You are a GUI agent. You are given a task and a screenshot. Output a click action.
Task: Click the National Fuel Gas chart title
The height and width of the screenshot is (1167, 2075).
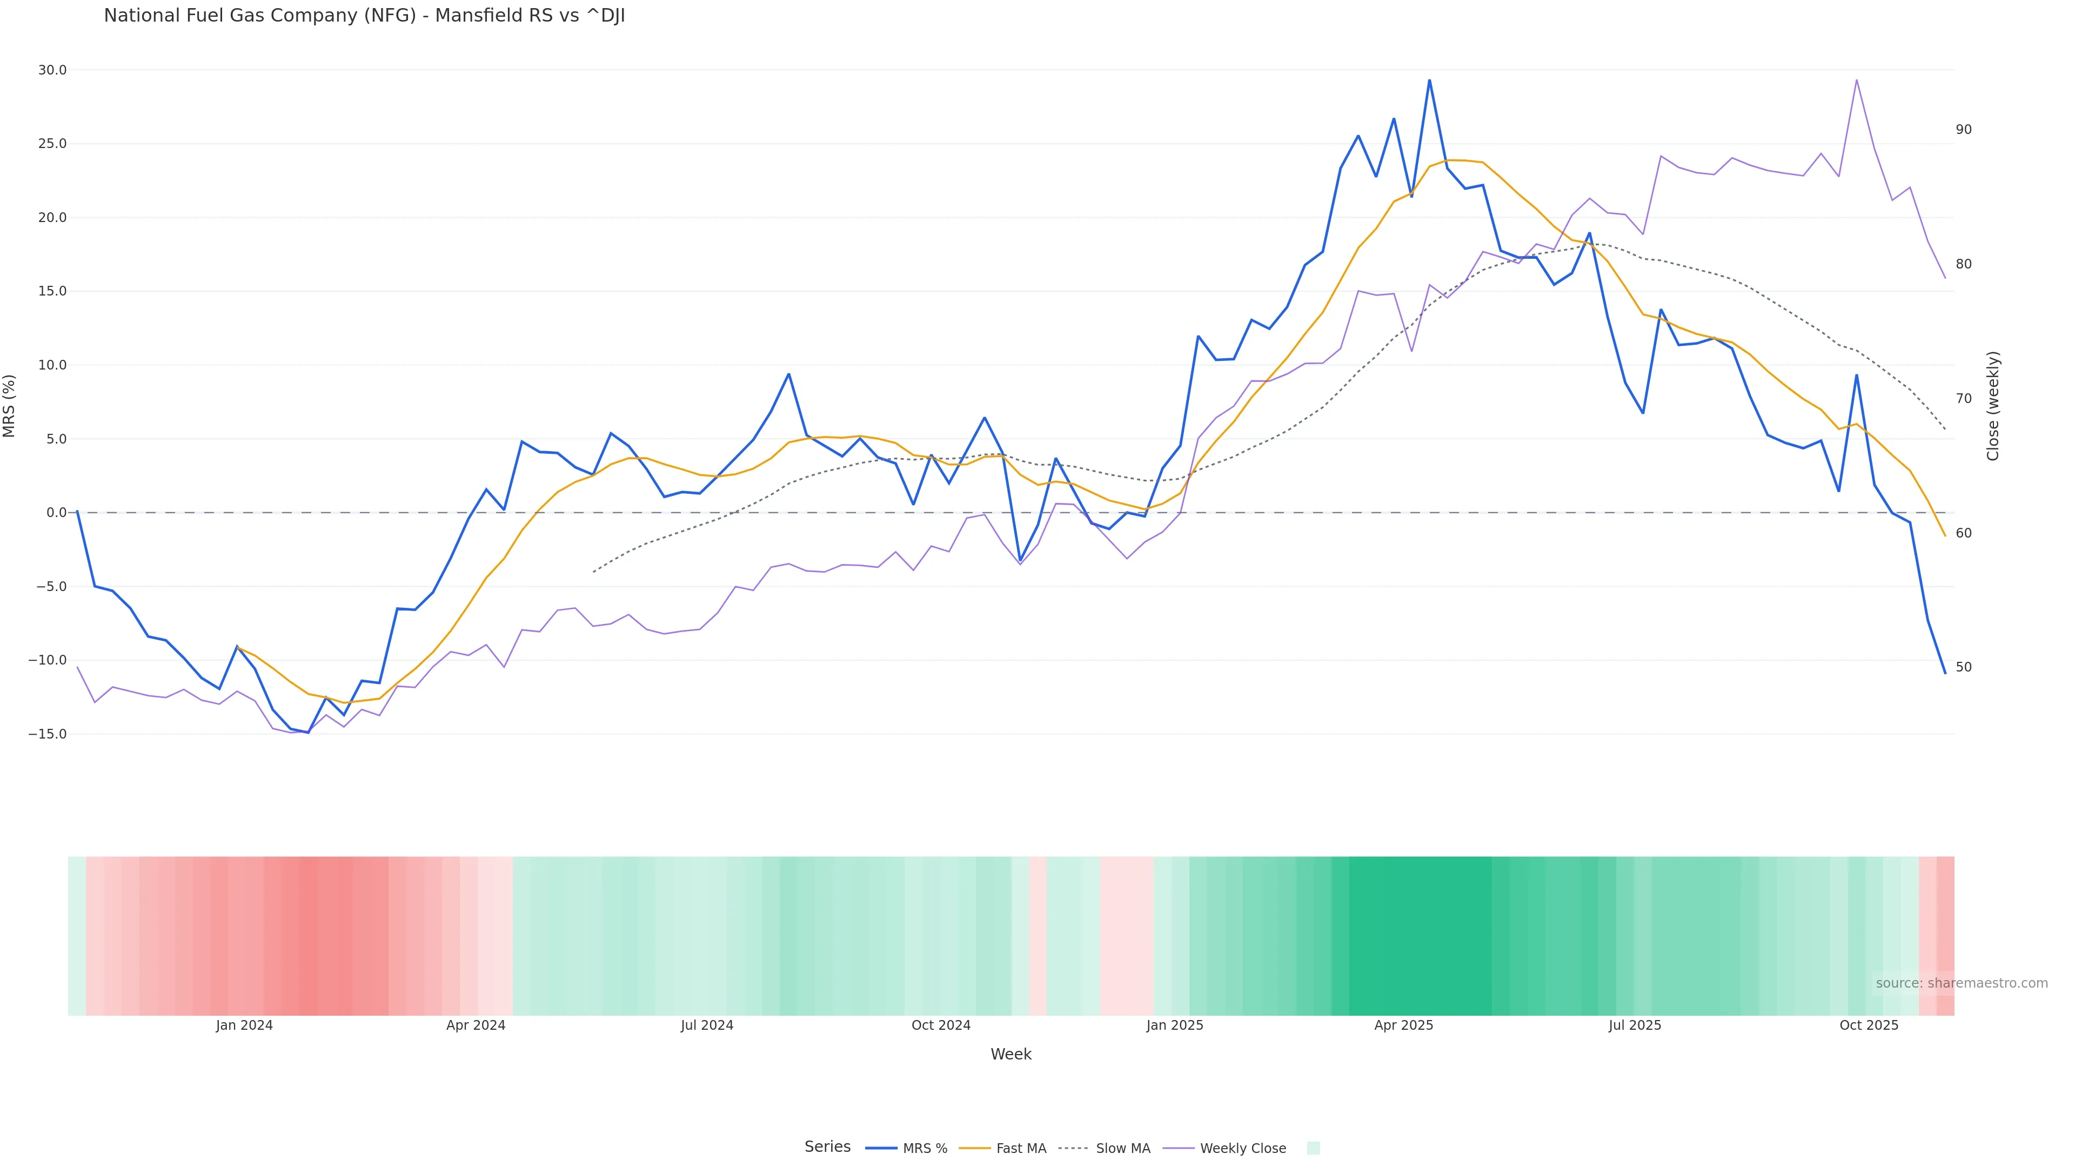[364, 16]
